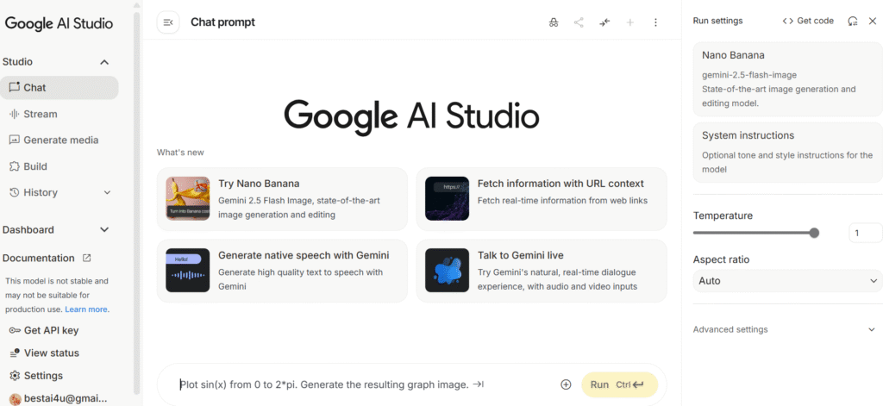Click View status
The image size is (883, 406).
(44, 353)
